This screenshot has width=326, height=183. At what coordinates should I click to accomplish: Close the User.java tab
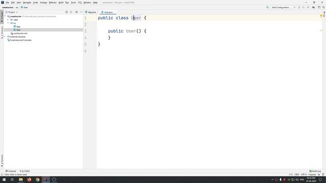coord(115,12)
